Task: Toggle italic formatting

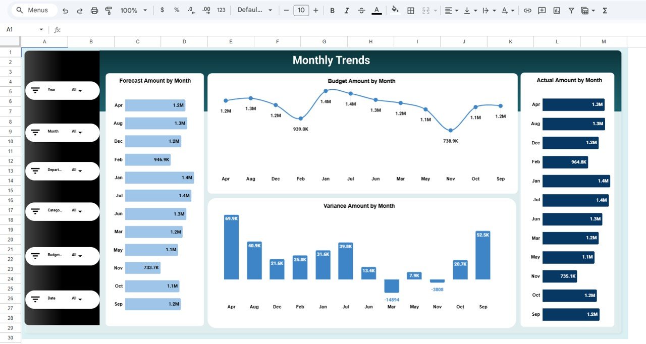Action: point(347,11)
